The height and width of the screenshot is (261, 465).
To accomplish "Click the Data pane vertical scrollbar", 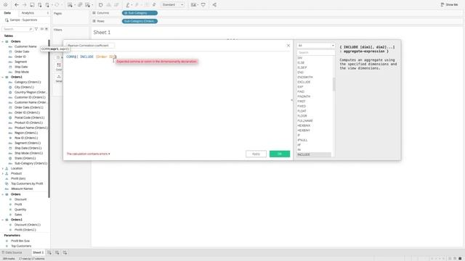I will [49, 118].
